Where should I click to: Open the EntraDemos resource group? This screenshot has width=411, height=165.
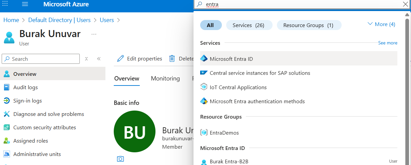click(224, 133)
